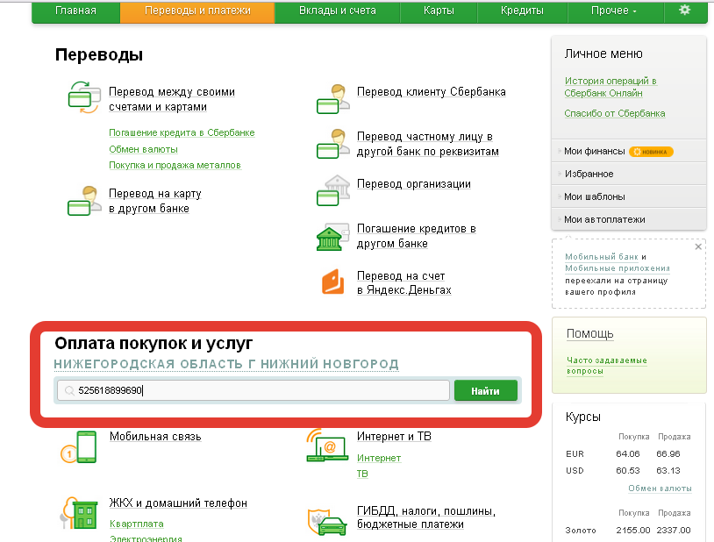Select Перевод на карту в другом банке
The height and width of the screenshot is (542, 714).
pos(155,201)
